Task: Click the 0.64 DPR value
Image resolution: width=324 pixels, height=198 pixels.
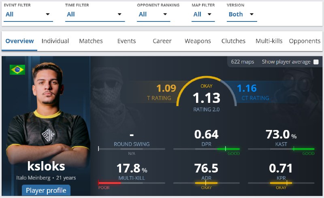Action: pos(206,134)
